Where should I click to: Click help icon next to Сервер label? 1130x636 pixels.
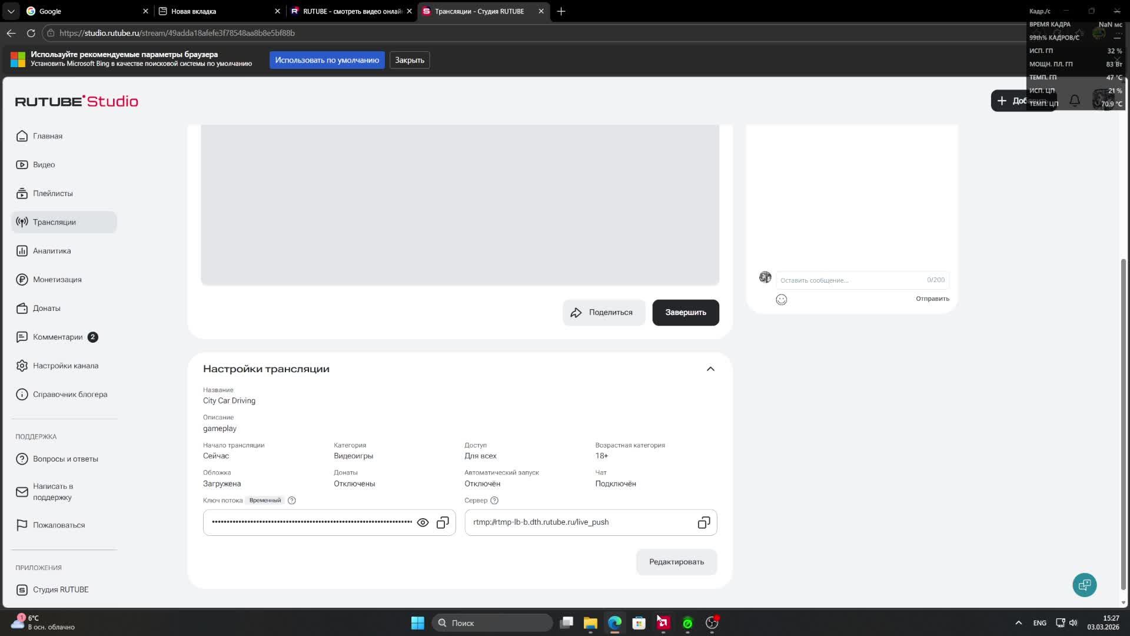tap(494, 501)
